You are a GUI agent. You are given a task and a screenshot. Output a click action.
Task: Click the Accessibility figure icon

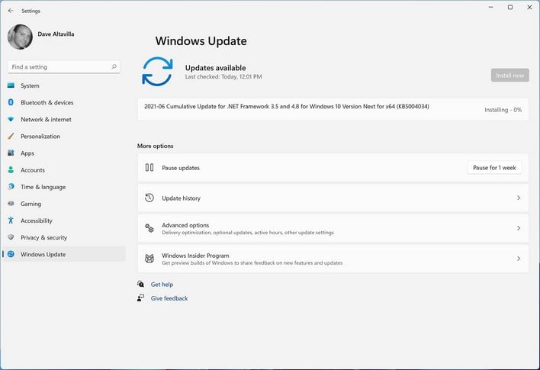[x=11, y=220]
